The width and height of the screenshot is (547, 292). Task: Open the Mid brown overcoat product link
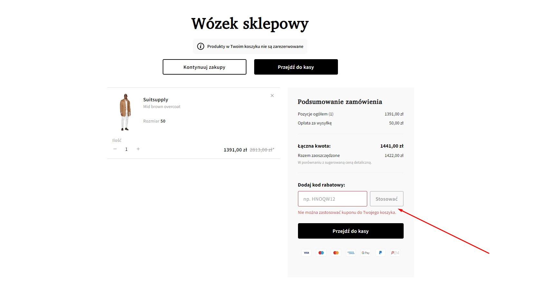click(x=162, y=107)
